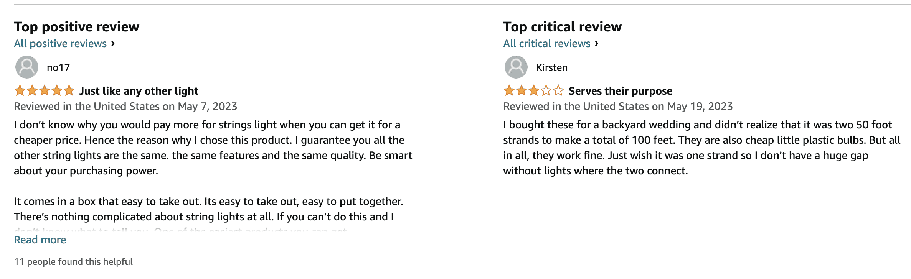The width and height of the screenshot is (911, 279).
Task: Click the no17 reviewer avatar icon
Action: pos(26,67)
